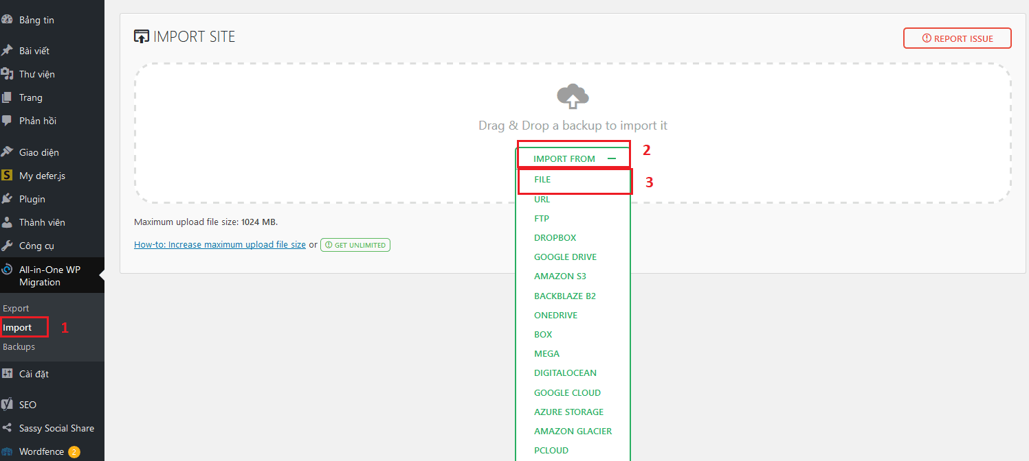Select Import submenu item
The height and width of the screenshot is (461, 1029).
(17, 328)
